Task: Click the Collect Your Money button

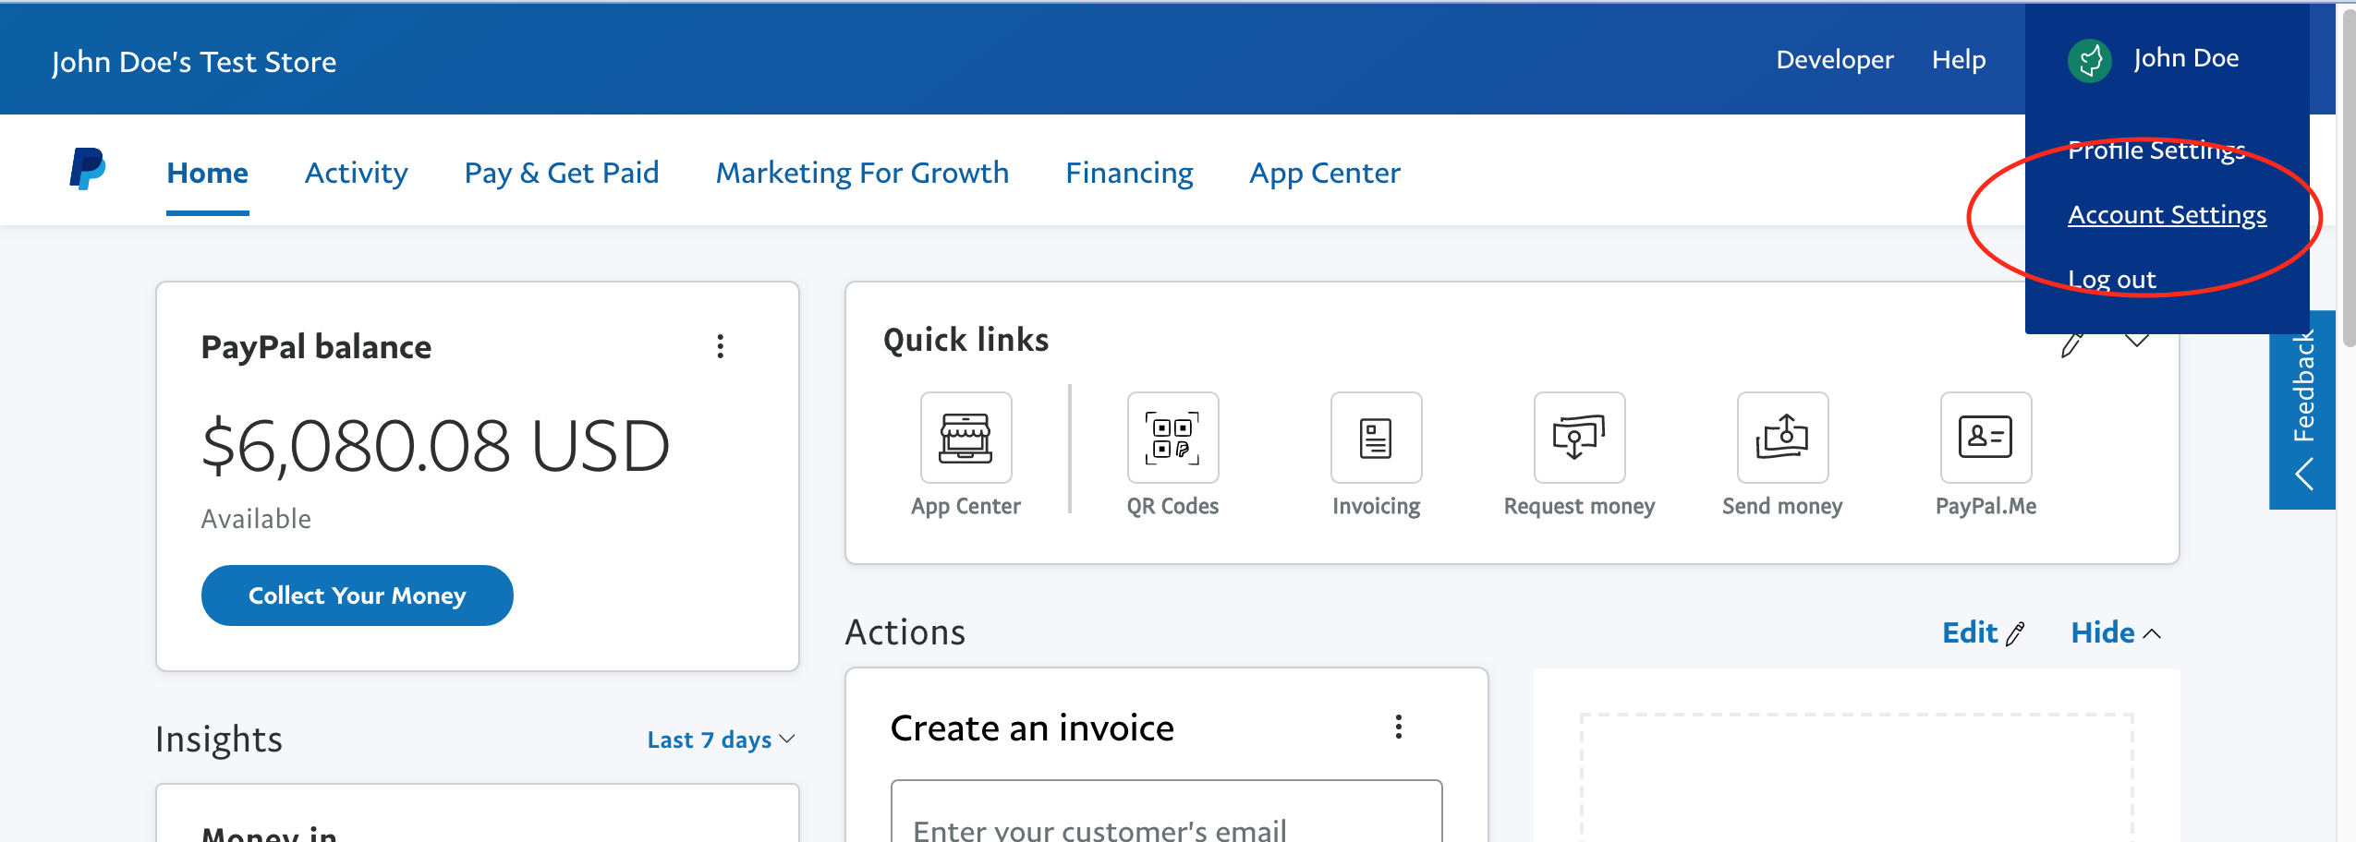Action: 357,595
